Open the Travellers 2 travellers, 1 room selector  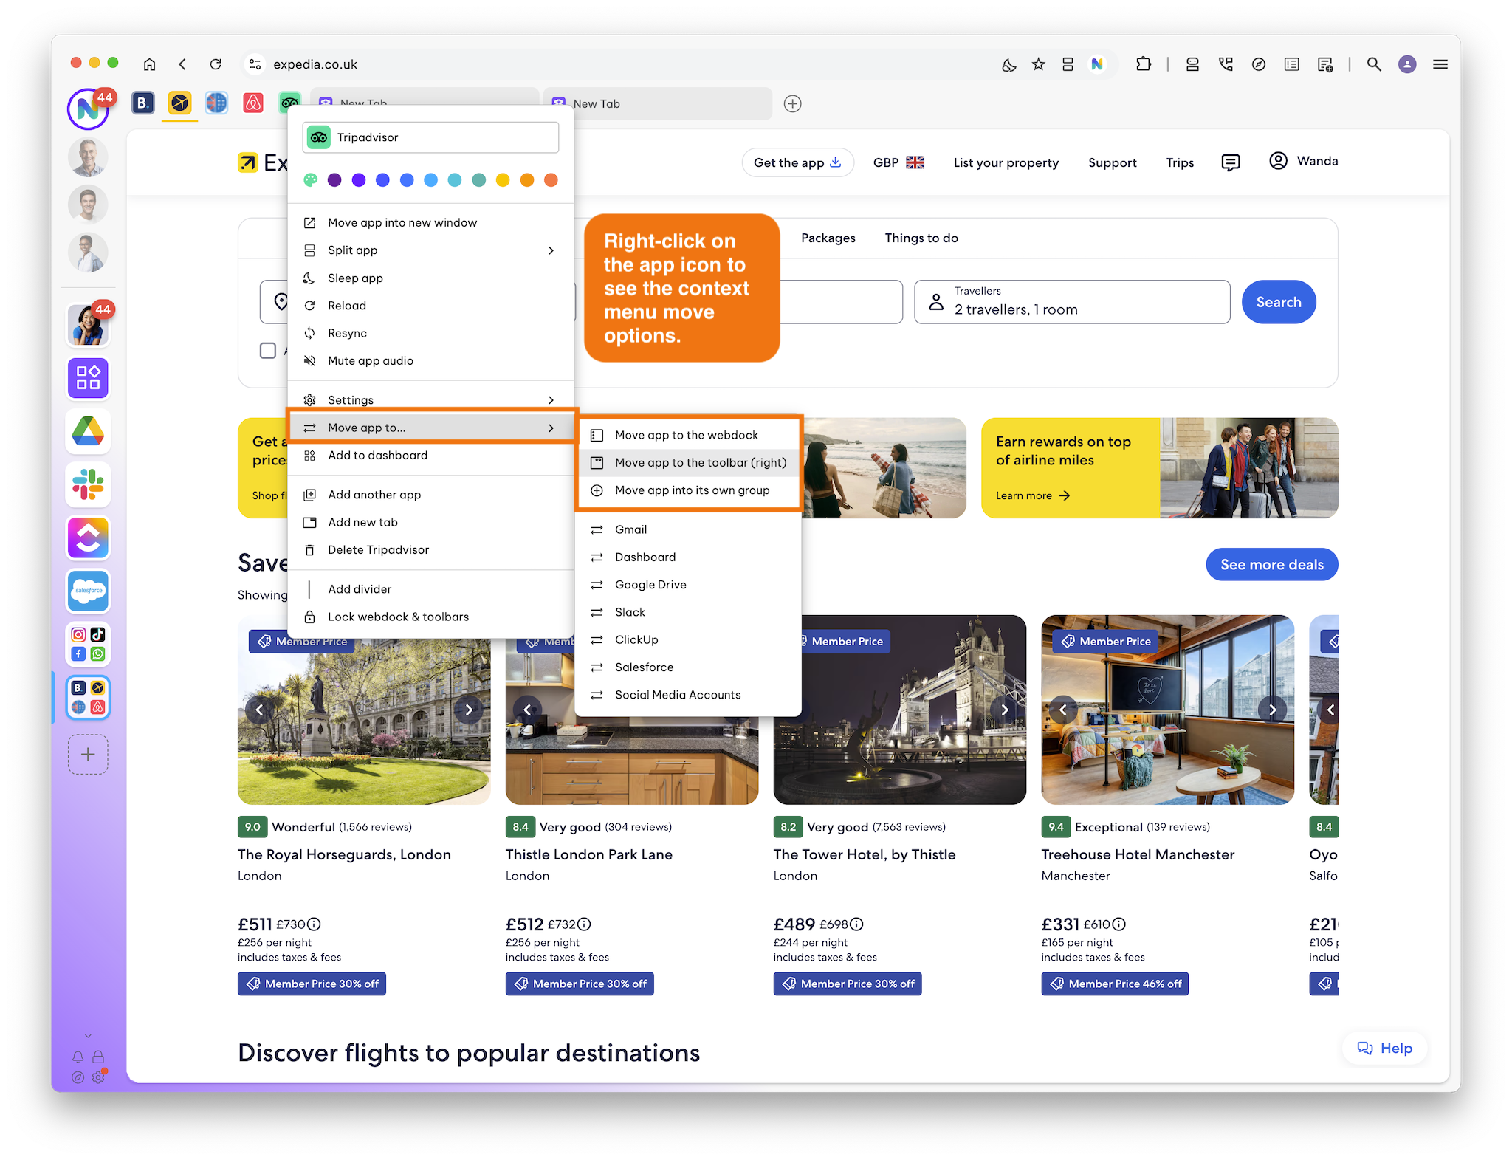[x=1072, y=302]
